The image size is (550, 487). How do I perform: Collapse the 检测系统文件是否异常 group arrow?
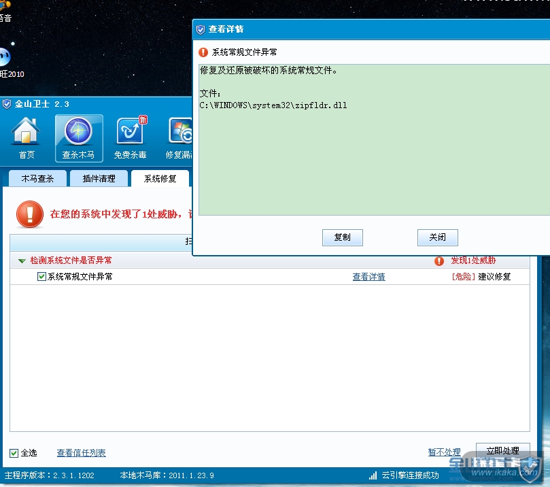point(22,261)
